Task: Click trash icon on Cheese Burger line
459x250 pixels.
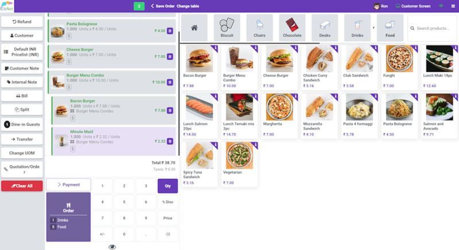Action: (x=170, y=56)
